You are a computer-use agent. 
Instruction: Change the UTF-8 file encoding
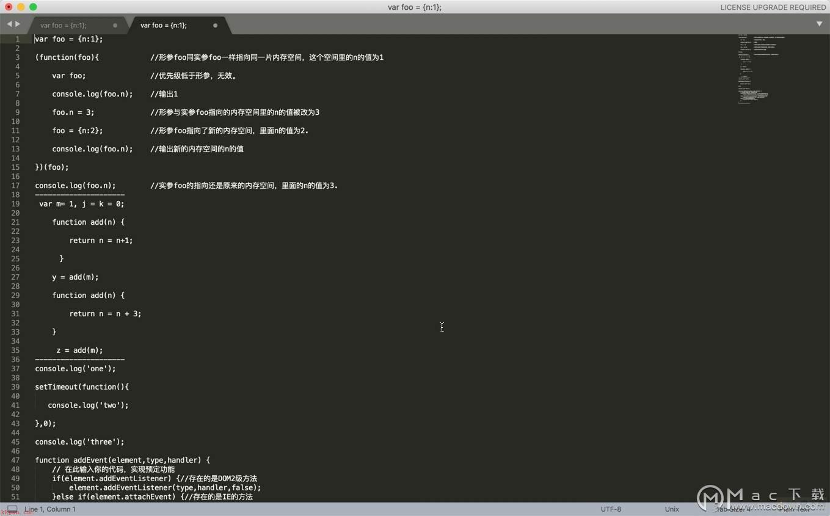coord(611,509)
